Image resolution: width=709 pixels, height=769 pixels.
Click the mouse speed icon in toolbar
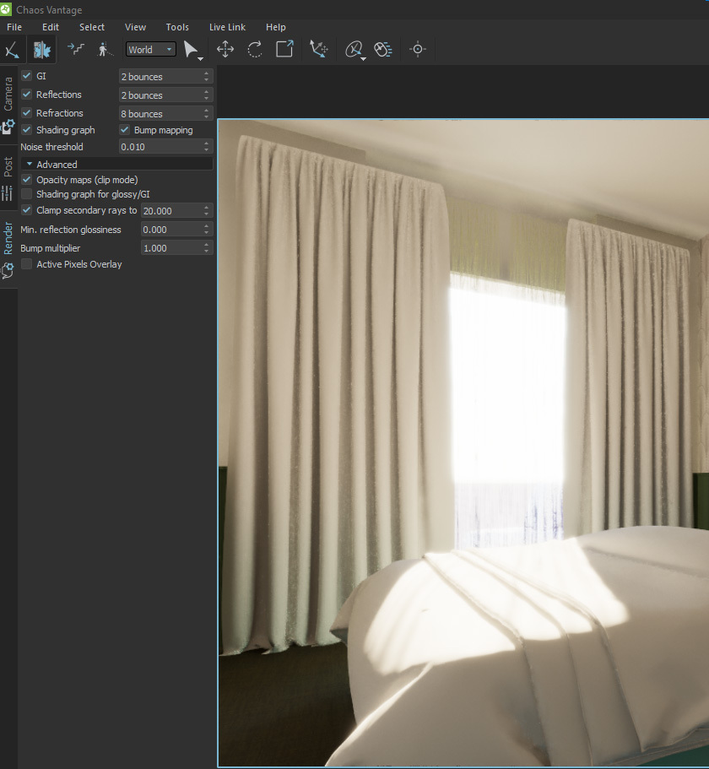(383, 49)
